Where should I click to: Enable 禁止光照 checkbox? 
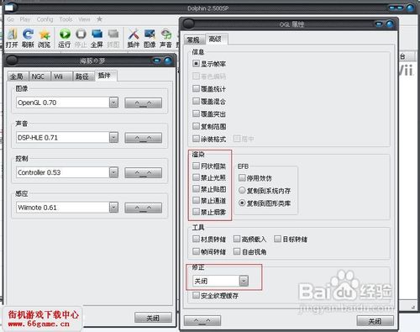[x=196, y=177]
